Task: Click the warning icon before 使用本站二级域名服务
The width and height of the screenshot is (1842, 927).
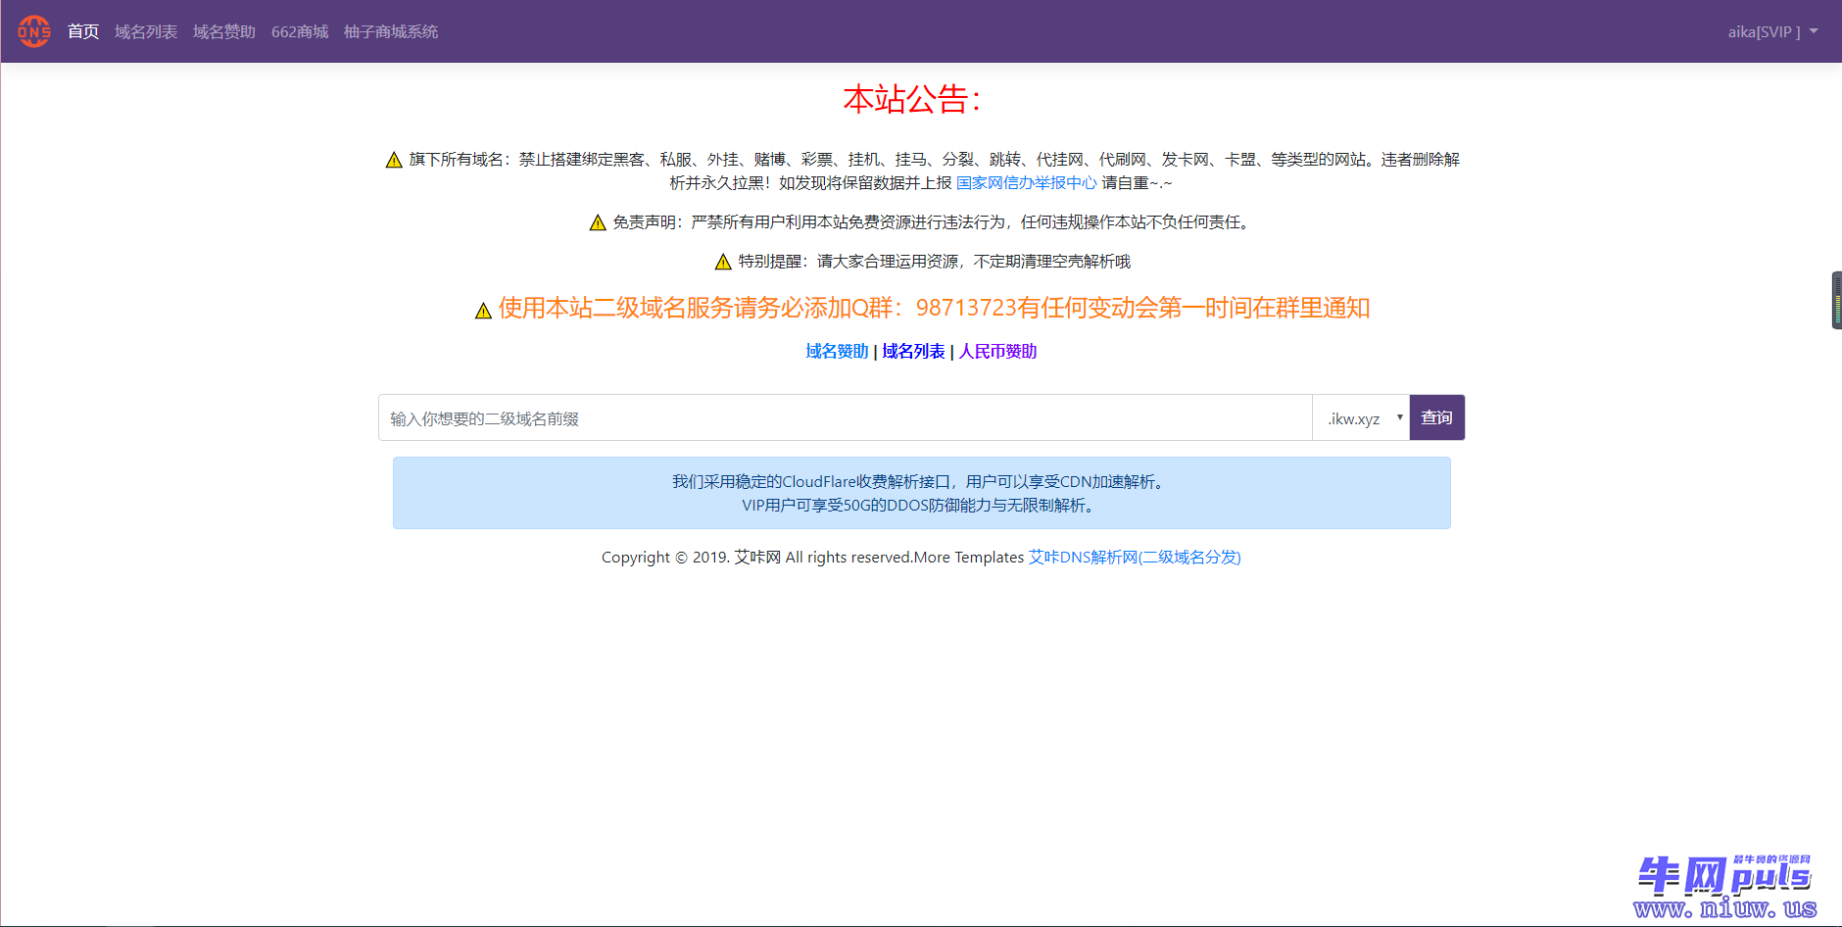Action: point(483,311)
